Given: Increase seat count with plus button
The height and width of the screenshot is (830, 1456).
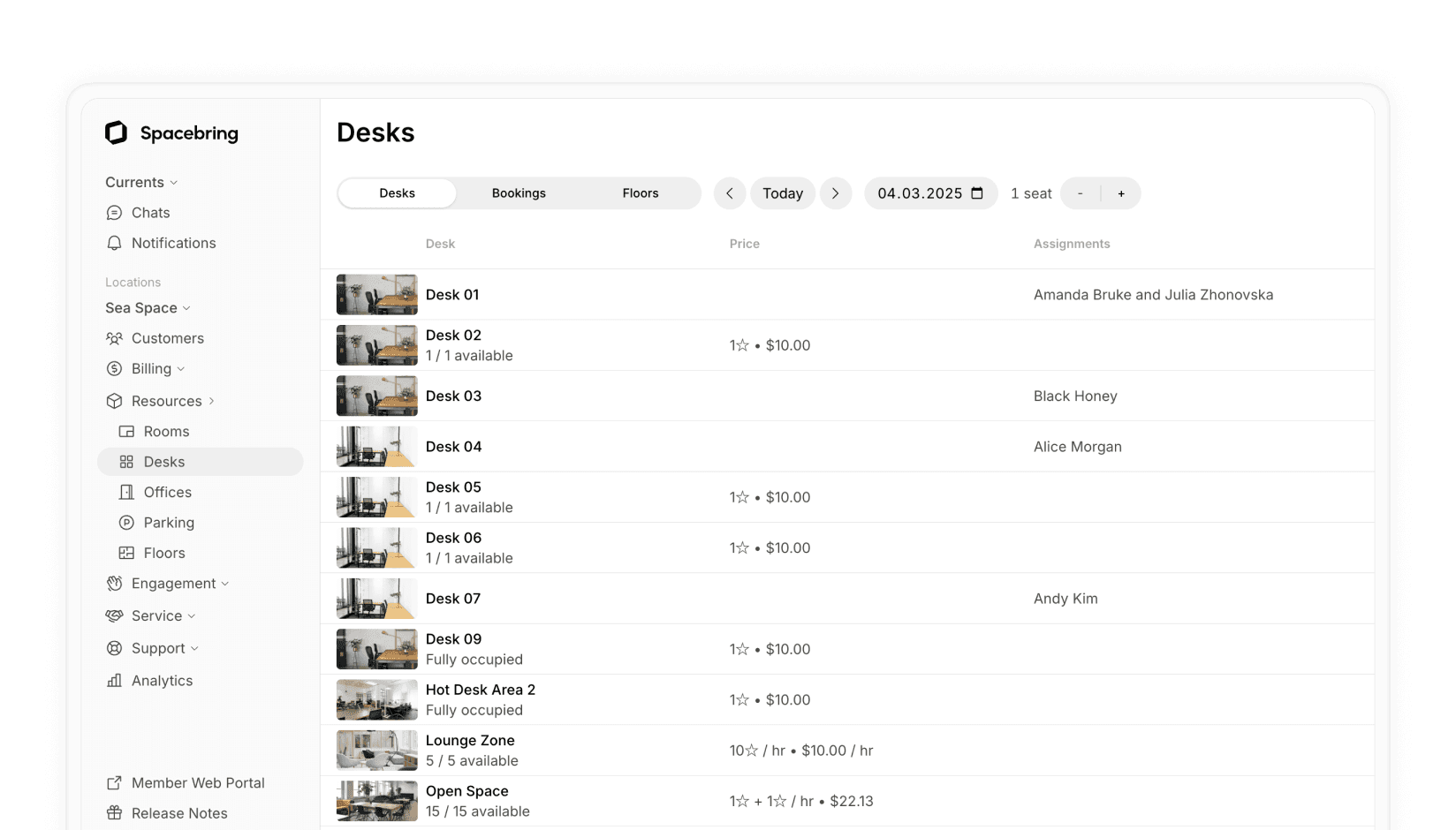Looking at the screenshot, I should 1120,193.
